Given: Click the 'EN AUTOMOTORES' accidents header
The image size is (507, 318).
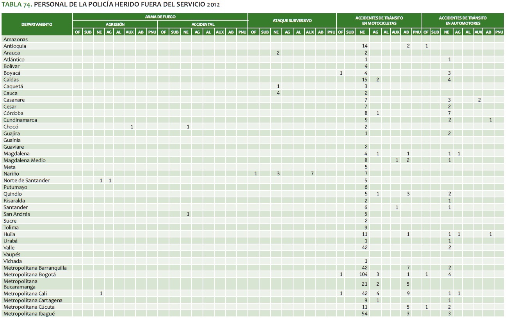Looking at the screenshot, I should 463,23.
